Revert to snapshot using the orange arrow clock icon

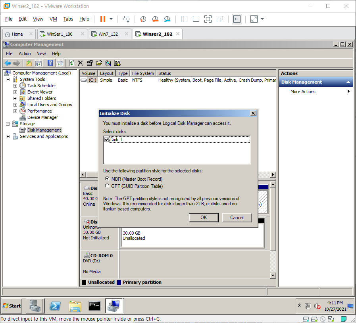[x=155, y=19]
